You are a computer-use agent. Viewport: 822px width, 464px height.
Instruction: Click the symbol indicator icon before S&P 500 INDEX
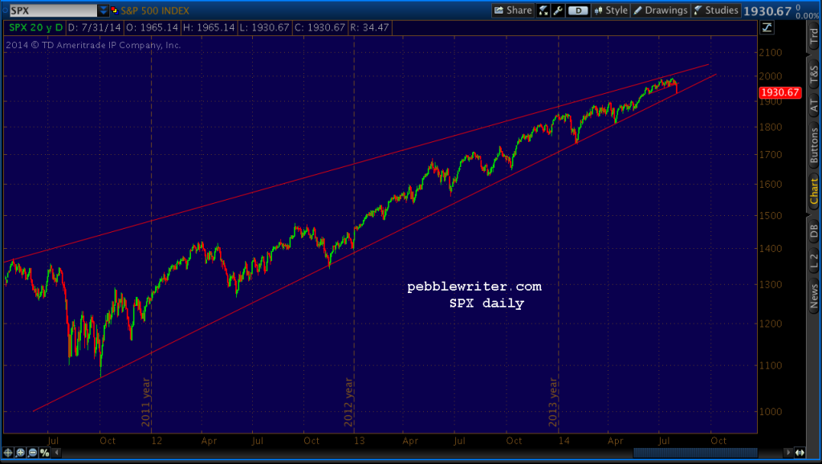click(114, 10)
